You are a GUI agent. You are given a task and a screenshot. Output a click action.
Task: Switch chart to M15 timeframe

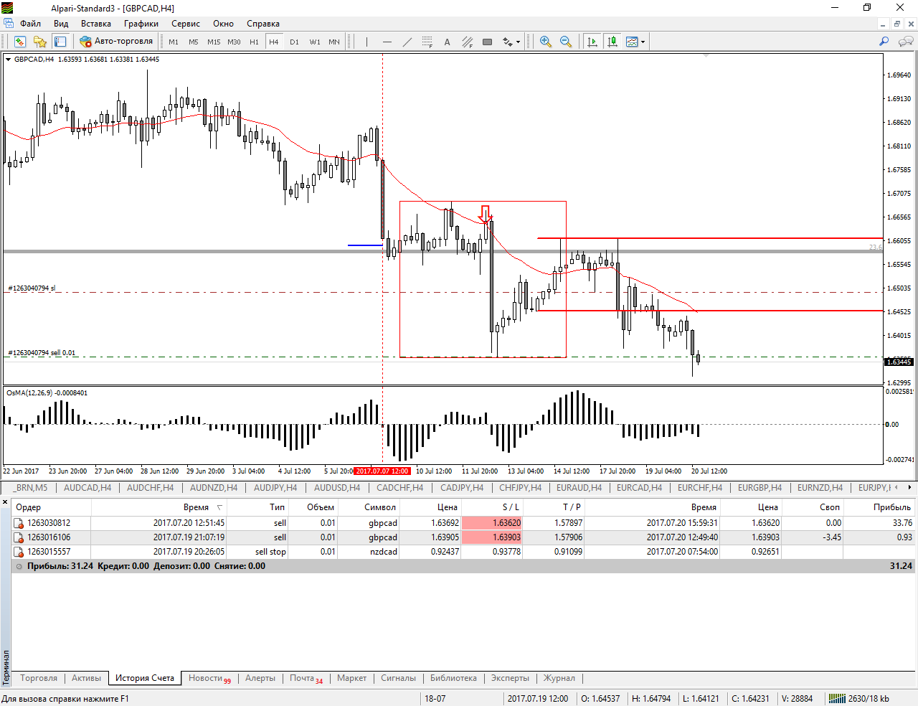214,42
